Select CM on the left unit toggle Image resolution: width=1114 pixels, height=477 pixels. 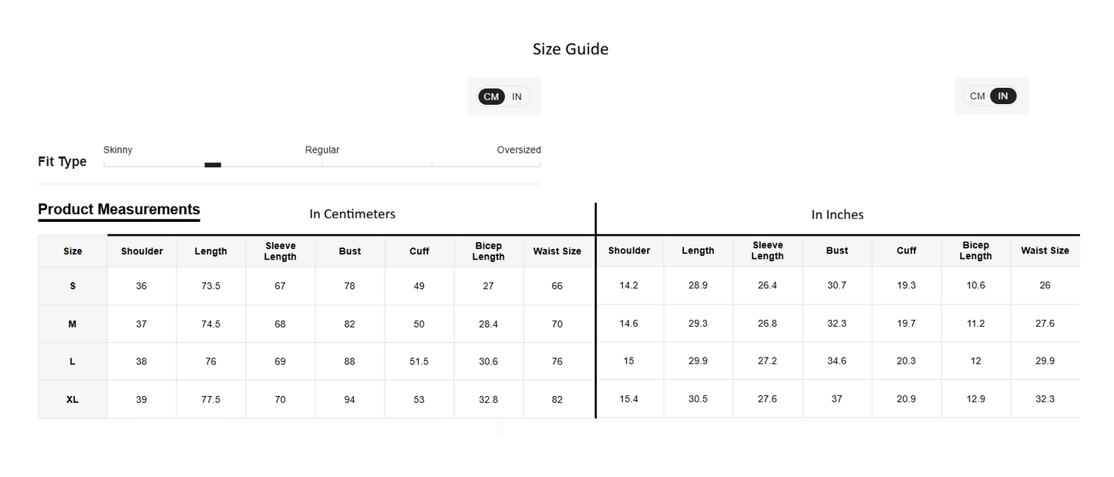tap(491, 96)
